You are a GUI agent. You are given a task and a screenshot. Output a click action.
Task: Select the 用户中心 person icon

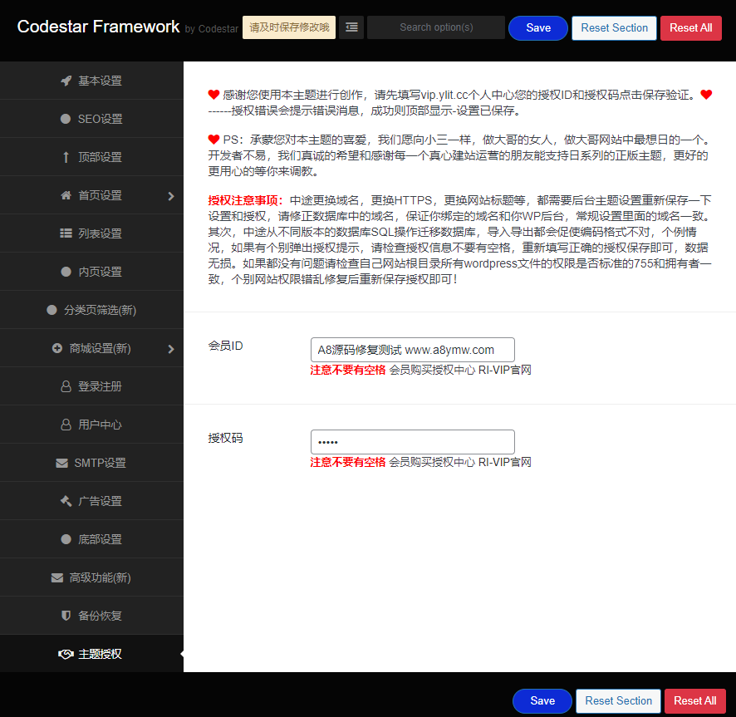coord(66,424)
